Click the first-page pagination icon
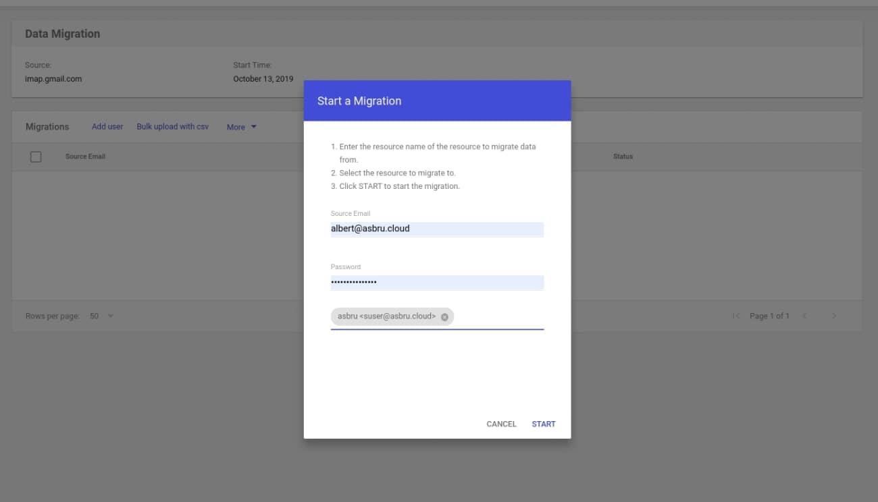The width and height of the screenshot is (878, 502). (x=736, y=316)
